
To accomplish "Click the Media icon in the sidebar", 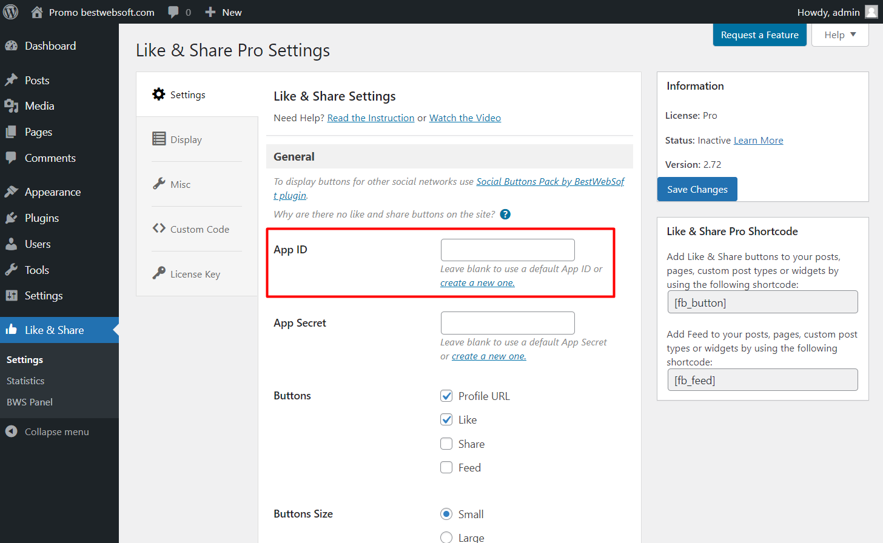I will pos(12,106).
